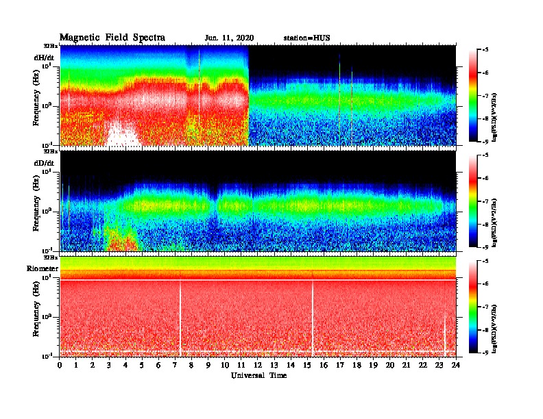
Task: Click the Riometer spectrogram plot area
Action: click(258, 307)
